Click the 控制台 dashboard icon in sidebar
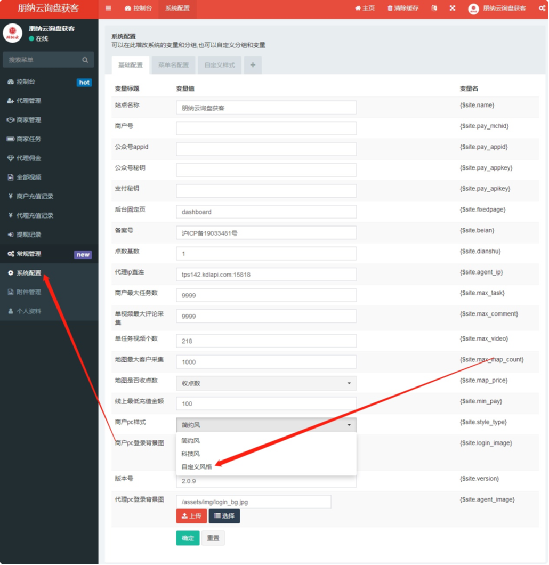Viewport: 549px width, 565px height. click(11, 82)
